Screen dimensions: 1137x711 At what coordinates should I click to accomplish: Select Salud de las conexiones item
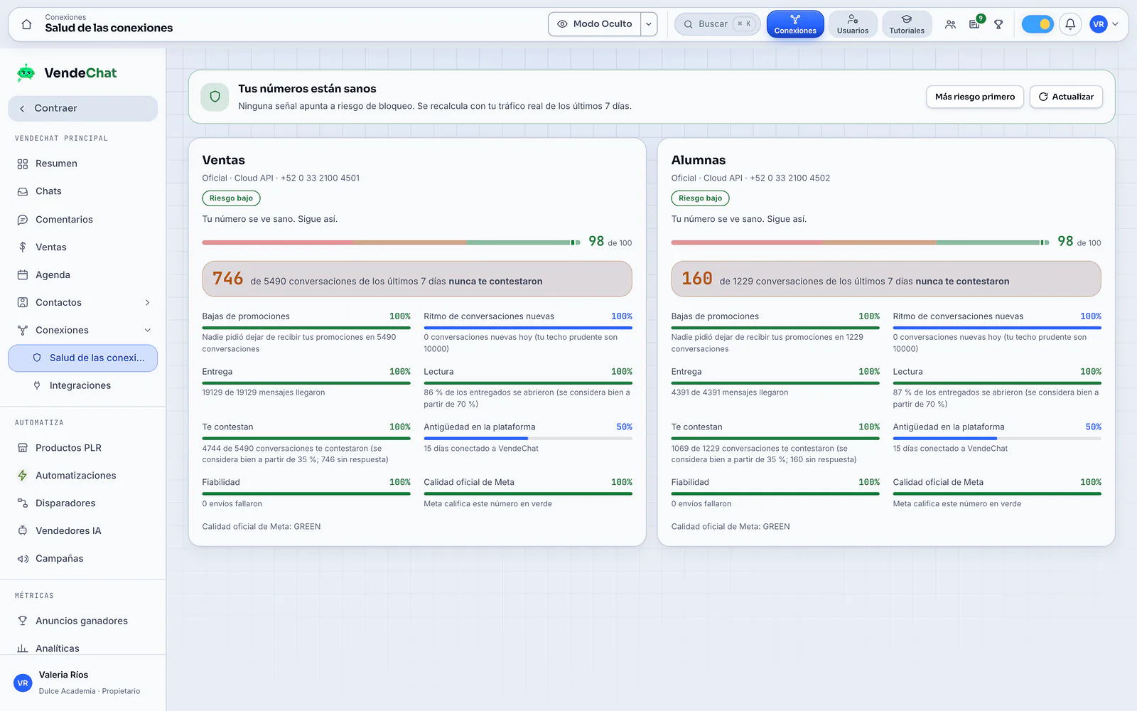tap(83, 358)
